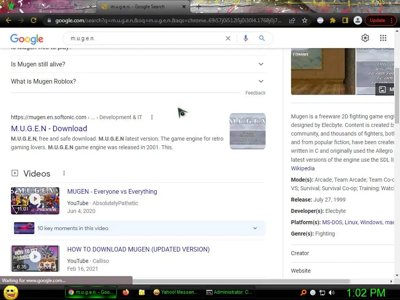400x300 pixels.
Task: Launch Firefox from the taskbar
Action: tap(126, 292)
